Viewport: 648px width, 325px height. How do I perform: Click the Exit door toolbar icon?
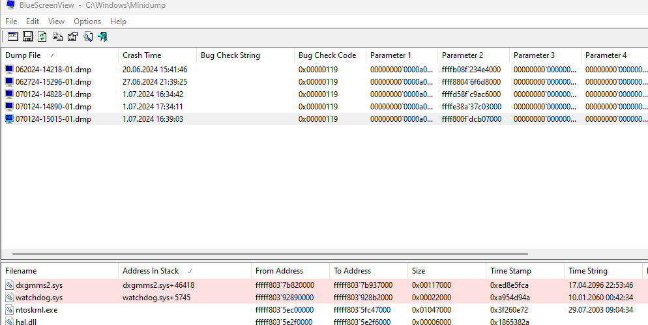(x=102, y=37)
